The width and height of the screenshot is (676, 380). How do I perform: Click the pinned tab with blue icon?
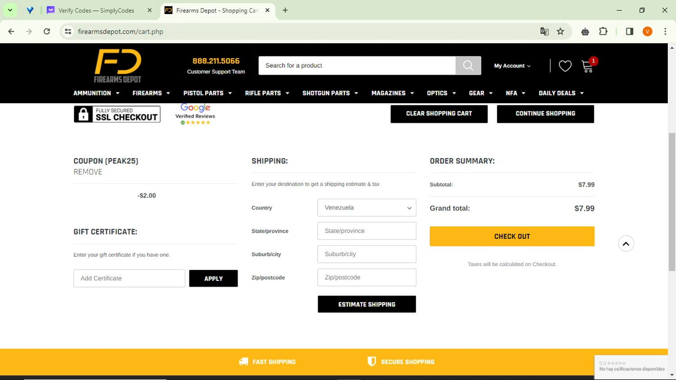point(30,10)
